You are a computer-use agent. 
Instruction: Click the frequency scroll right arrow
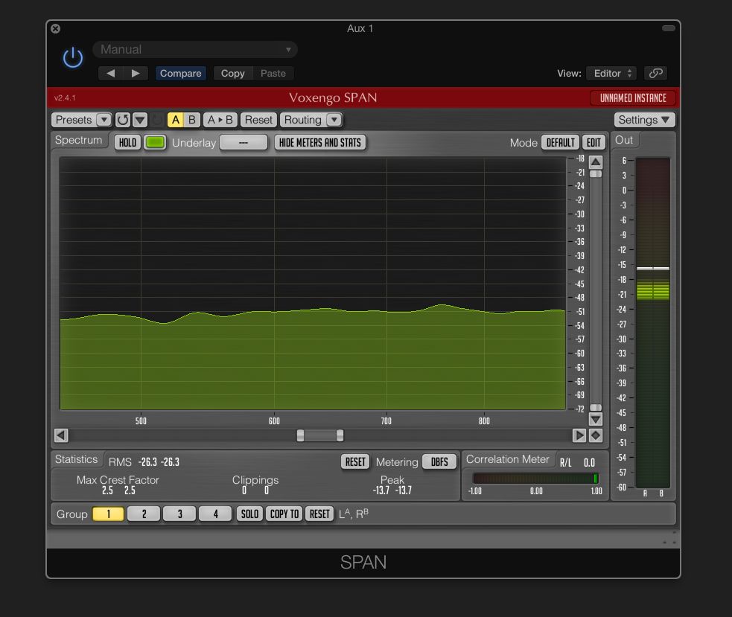[x=579, y=435]
